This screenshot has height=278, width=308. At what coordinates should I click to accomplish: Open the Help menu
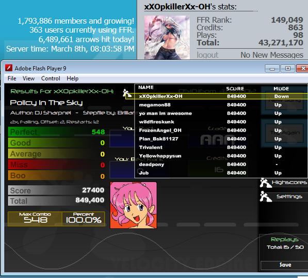[72, 78]
